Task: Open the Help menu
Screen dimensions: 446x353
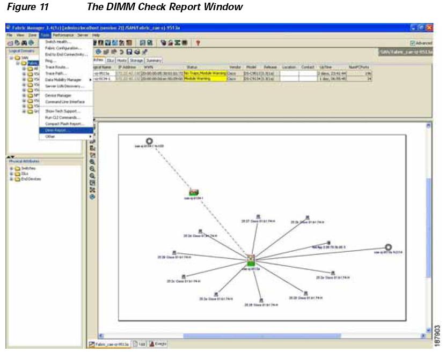Action: point(96,35)
